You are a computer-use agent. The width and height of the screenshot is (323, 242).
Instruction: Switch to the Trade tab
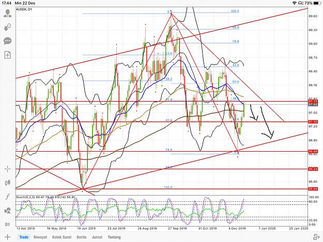[x=24, y=237]
